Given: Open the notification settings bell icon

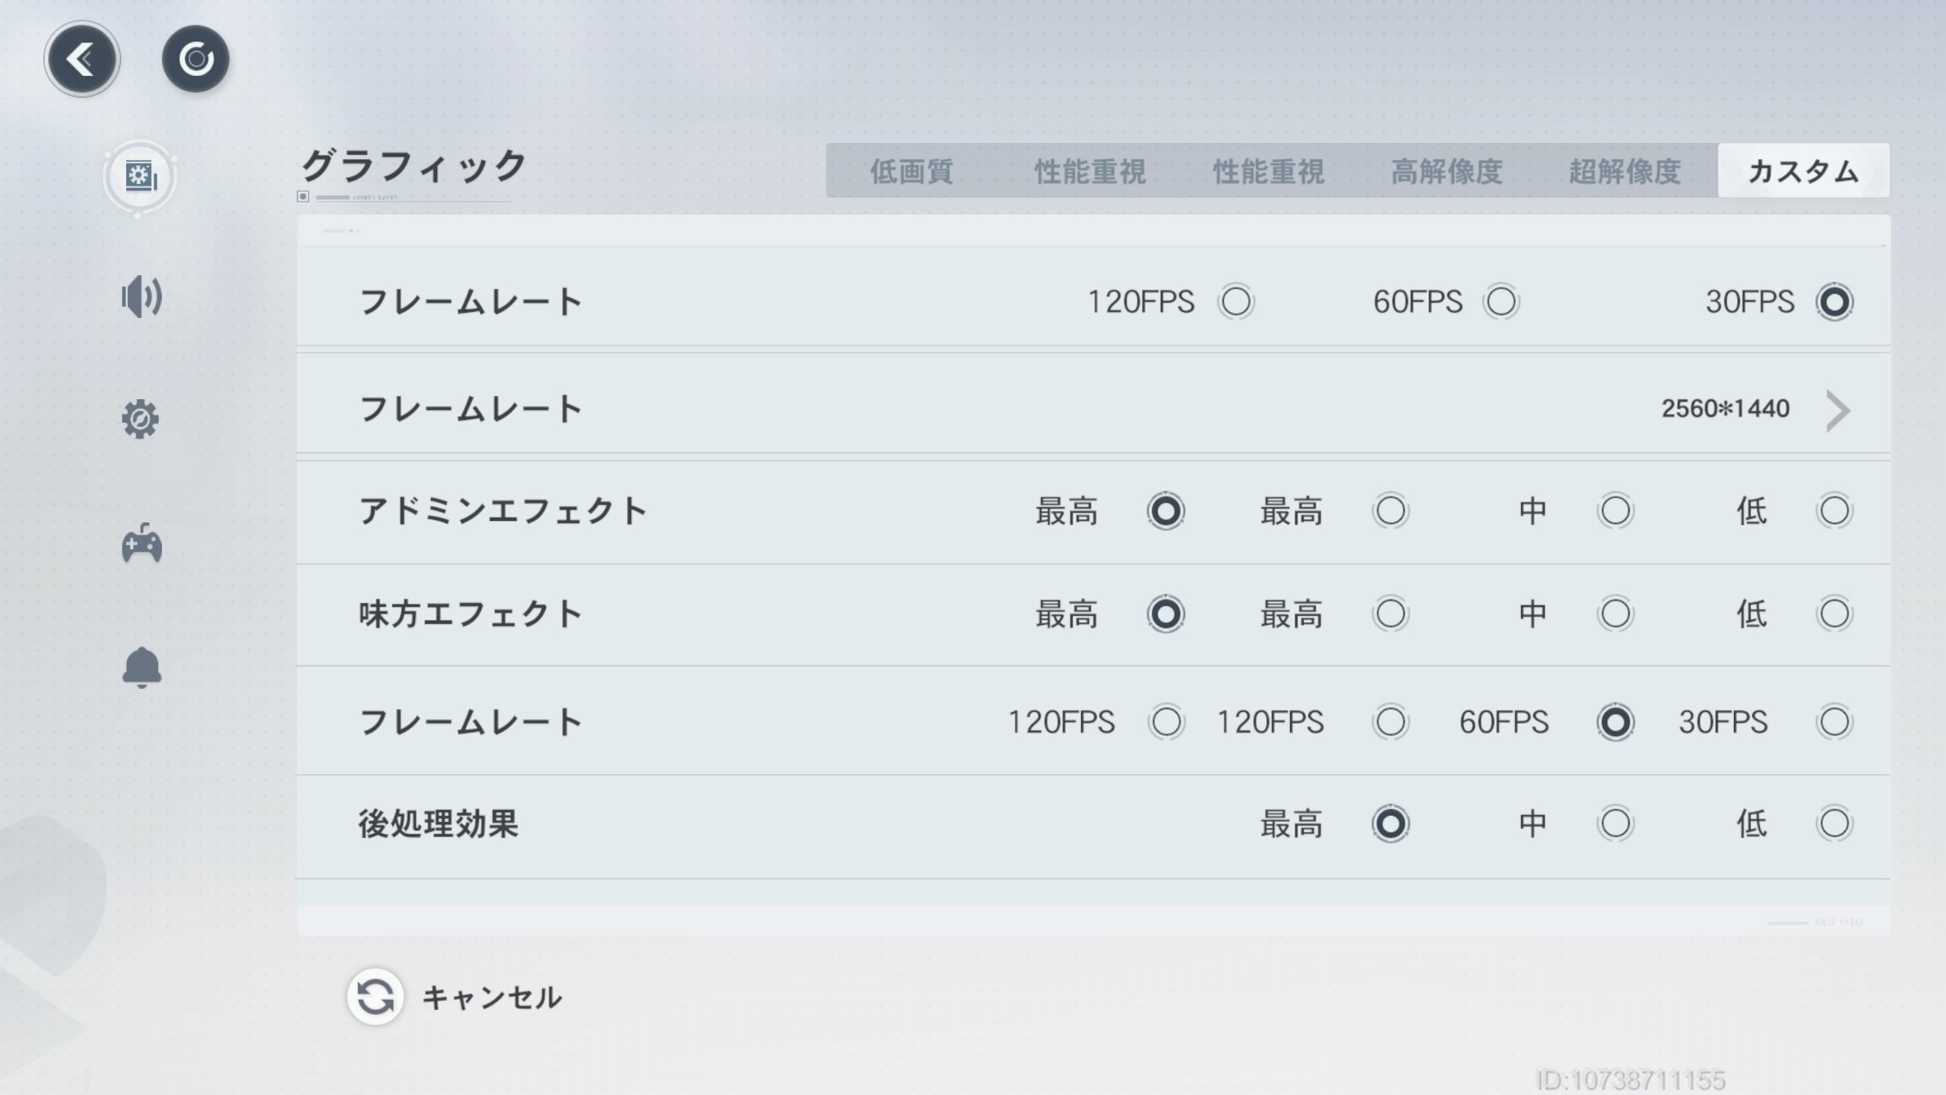Looking at the screenshot, I should pyautogui.click(x=141, y=668).
